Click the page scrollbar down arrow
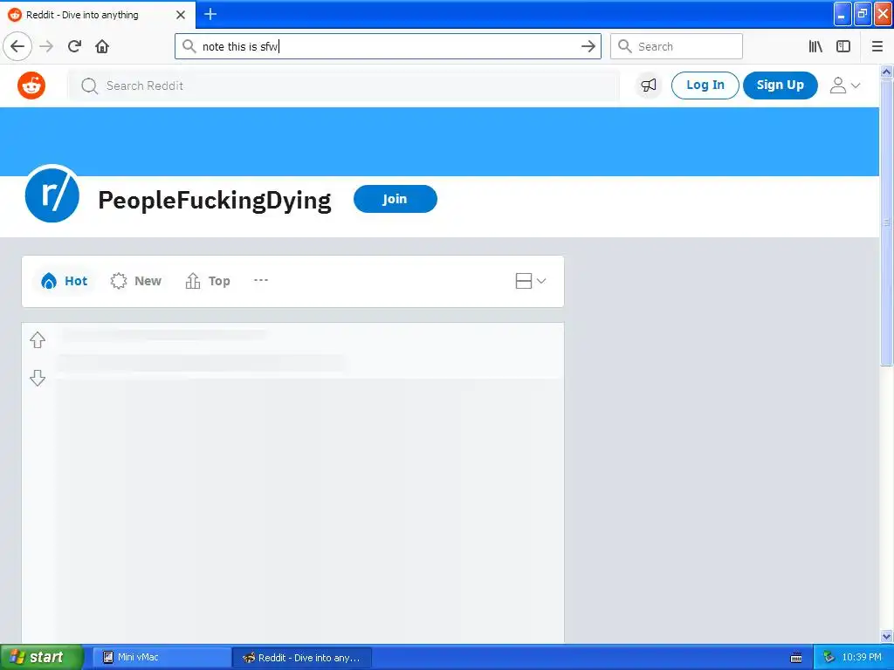Screen dimensions: 894x670 pos(886,636)
